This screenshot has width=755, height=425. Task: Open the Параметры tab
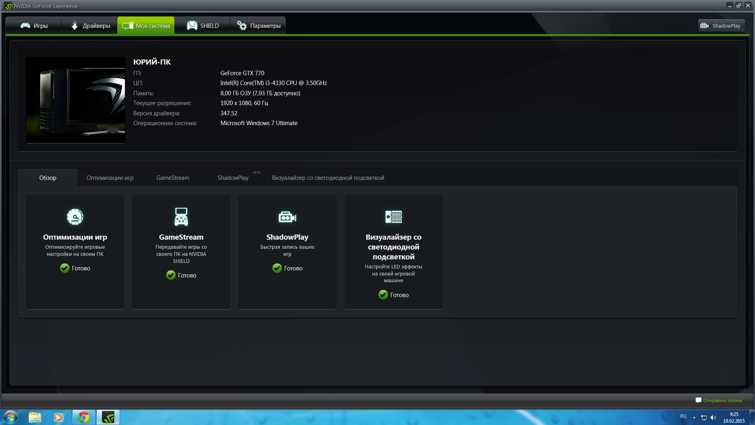click(258, 26)
